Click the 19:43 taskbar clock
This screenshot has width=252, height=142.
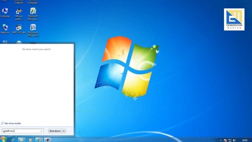(x=245, y=140)
